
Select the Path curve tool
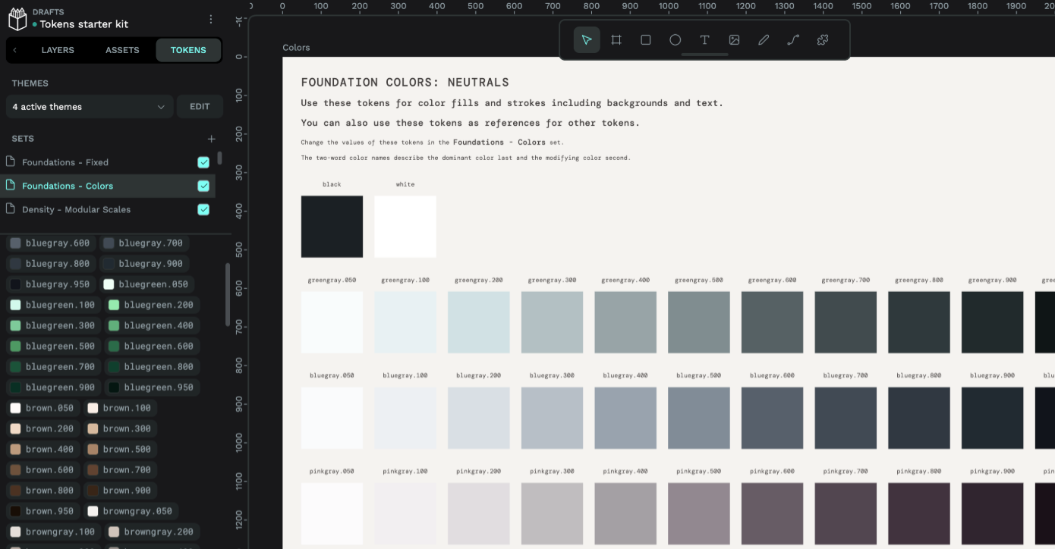point(793,39)
